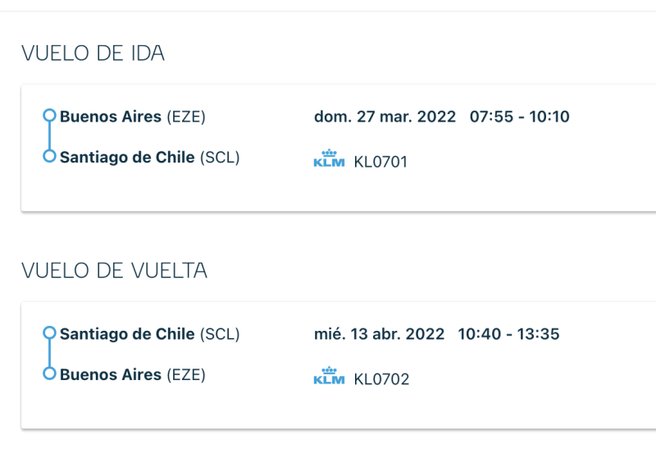Click the route connector line in outbound card
This screenshot has height=454, width=656.
pyautogui.click(x=49, y=135)
